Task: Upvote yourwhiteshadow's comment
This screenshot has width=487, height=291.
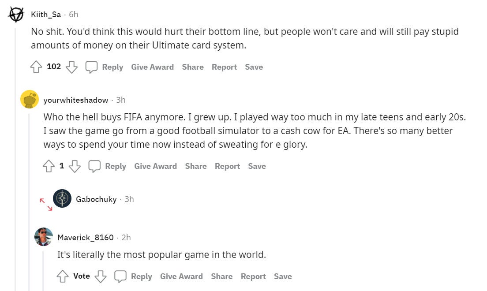Action: pyautogui.click(x=49, y=165)
